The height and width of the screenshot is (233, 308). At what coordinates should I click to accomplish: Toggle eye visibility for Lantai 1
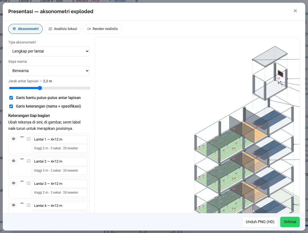(13, 139)
